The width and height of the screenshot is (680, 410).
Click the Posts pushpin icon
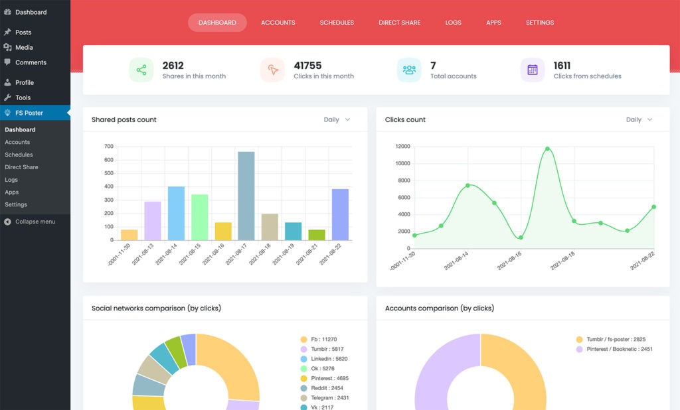coord(7,32)
